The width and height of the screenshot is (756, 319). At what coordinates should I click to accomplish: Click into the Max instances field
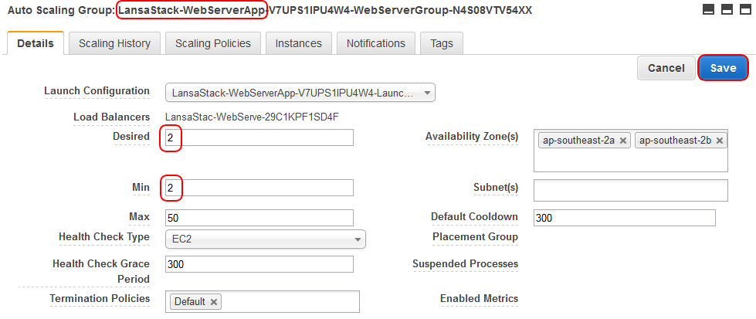[x=259, y=218]
